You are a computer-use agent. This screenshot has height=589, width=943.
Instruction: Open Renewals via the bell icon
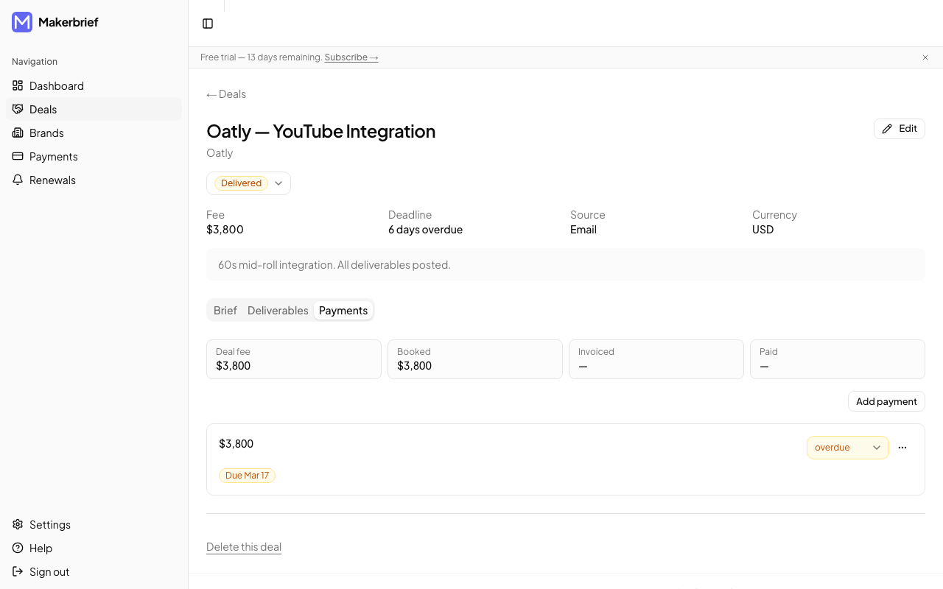[17, 180]
